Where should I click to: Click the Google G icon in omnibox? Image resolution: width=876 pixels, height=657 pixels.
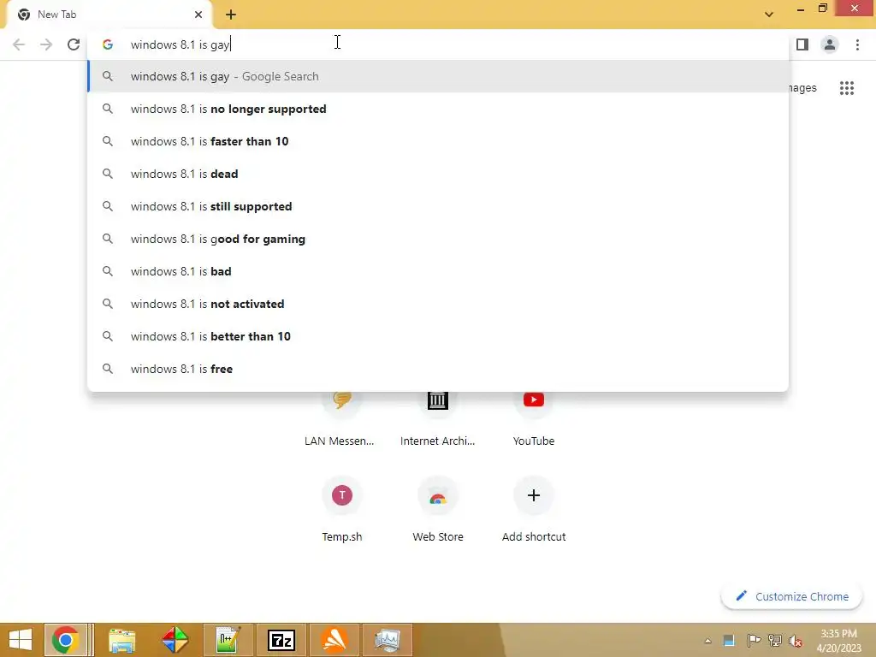click(x=108, y=44)
